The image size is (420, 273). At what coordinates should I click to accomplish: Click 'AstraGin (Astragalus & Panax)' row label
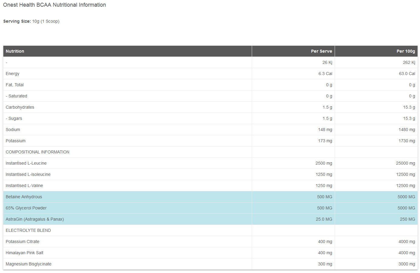[x=35, y=219]
